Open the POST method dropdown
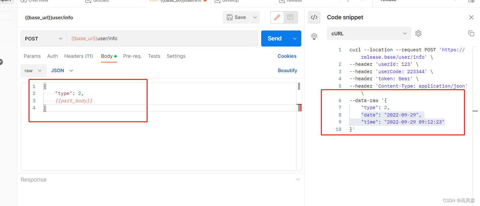Image resolution: width=480 pixels, height=206 pixels. 44,39
